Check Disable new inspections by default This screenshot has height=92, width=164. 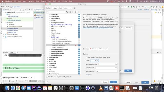[x=47, y=77]
